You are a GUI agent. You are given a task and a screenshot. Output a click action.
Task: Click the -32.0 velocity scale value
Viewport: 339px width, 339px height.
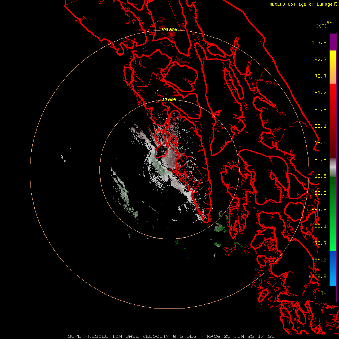[x=319, y=193]
